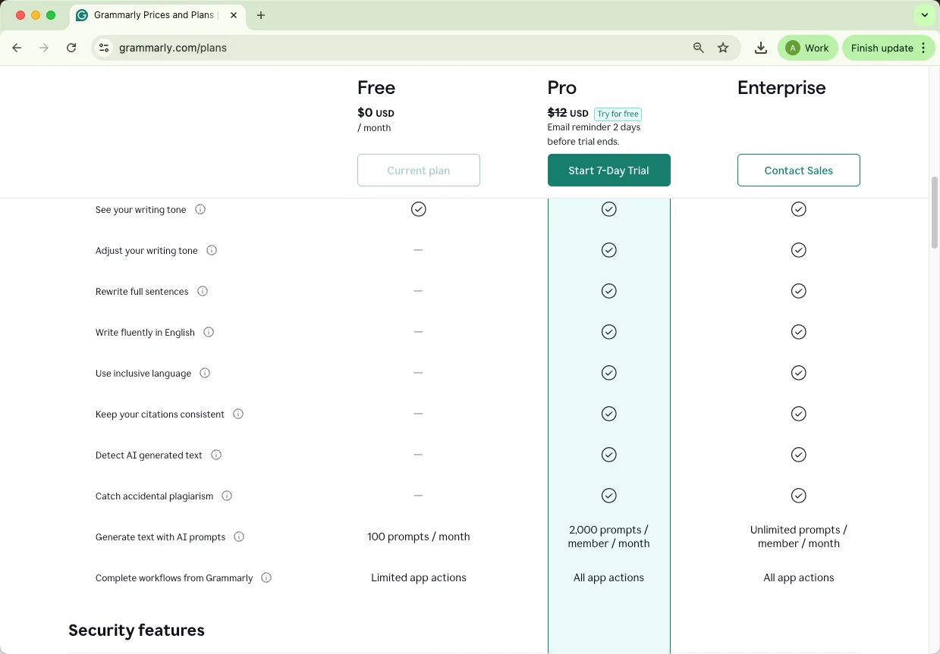This screenshot has width=940, height=654.
Task: Click the Limited app actions cell
Action: (418, 577)
